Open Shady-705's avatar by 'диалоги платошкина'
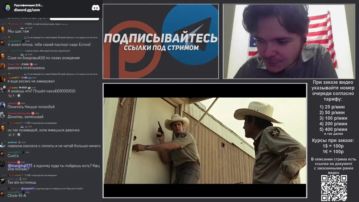This screenshot has height=202, width=359. click(3, 66)
